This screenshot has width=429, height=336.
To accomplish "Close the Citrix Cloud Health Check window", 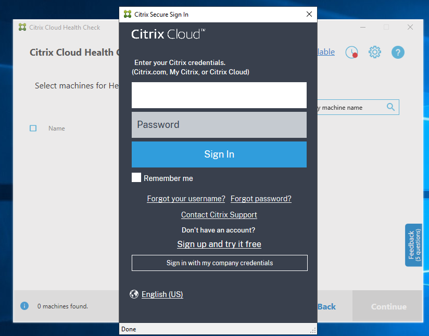I will (x=410, y=27).
